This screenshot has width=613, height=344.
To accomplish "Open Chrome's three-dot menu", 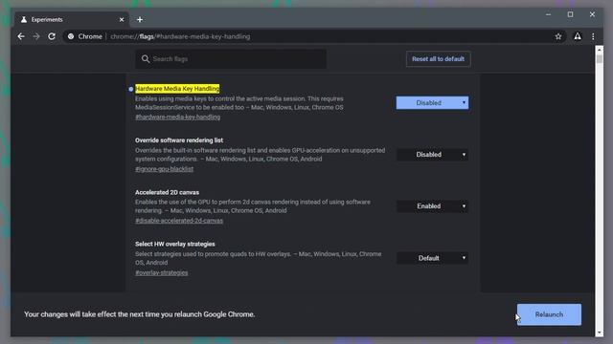I will point(593,36).
